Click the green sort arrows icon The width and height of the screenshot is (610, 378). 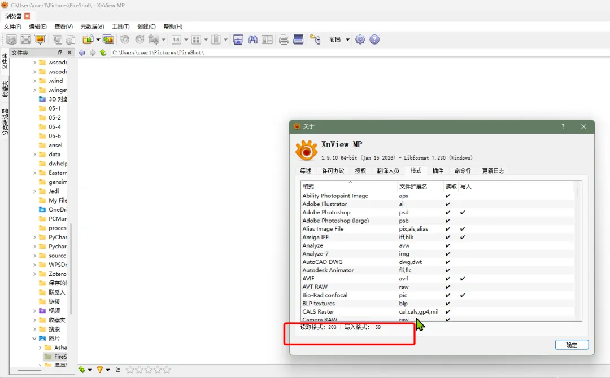click(82, 370)
